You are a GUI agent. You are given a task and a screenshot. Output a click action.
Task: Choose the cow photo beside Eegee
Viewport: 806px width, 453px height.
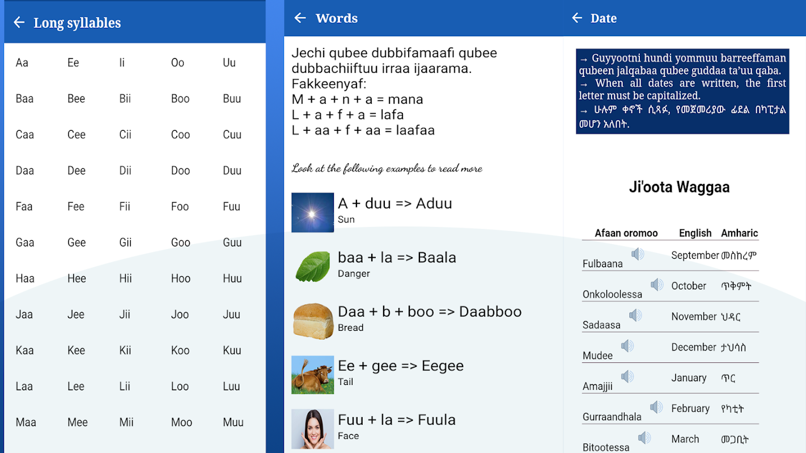tap(313, 375)
